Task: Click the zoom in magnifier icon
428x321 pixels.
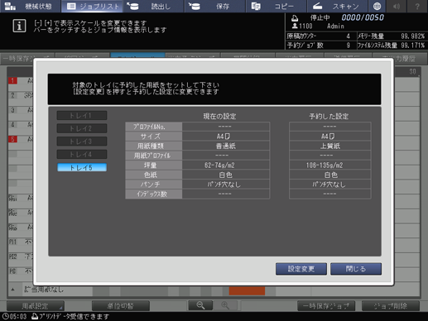Action: 225,305
